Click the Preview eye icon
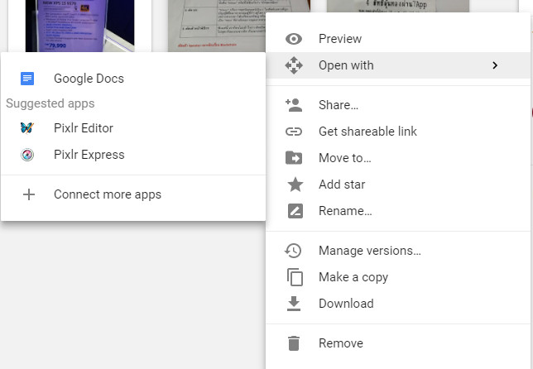 294,39
